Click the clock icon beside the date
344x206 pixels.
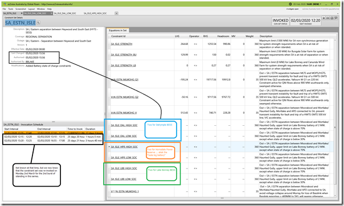(290, 4)
